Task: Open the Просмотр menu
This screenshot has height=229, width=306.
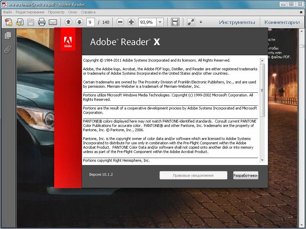Action: [56, 12]
